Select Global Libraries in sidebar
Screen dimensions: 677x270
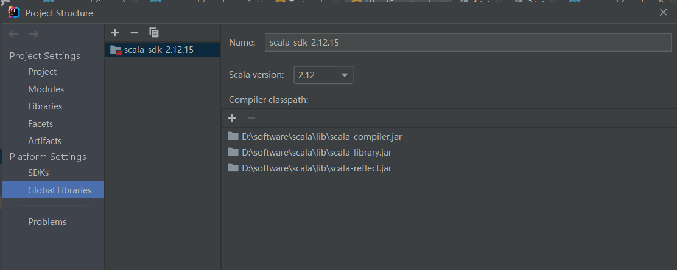pyautogui.click(x=53, y=190)
